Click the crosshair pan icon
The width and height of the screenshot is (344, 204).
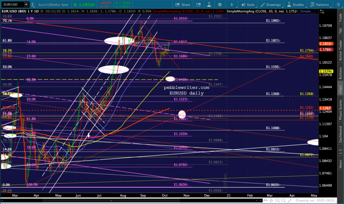[x=271, y=201]
